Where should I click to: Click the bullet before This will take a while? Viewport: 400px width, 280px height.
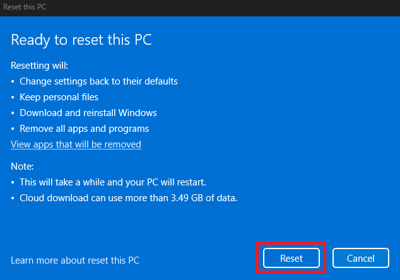13,183
